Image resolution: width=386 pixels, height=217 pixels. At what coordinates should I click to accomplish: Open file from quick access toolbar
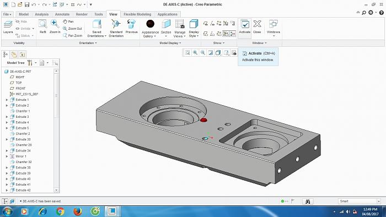point(20,4)
